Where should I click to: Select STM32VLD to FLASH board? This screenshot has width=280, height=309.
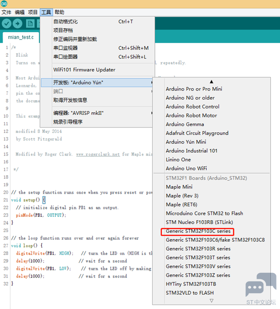pyautogui.click(x=211, y=293)
